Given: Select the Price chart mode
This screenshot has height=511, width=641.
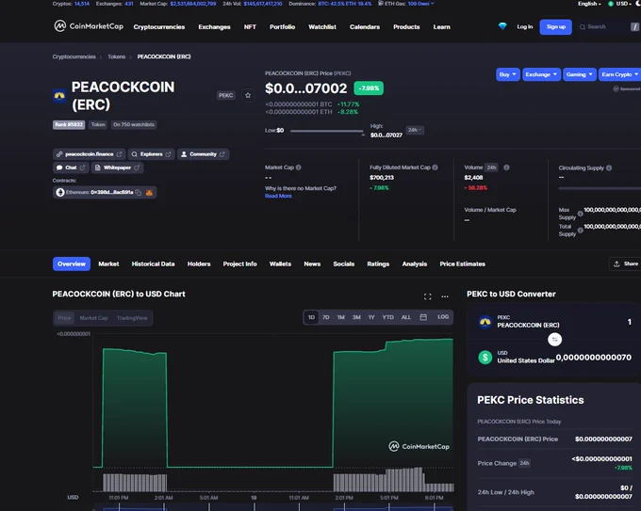Looking at the screenshot, I should [64, 318].
